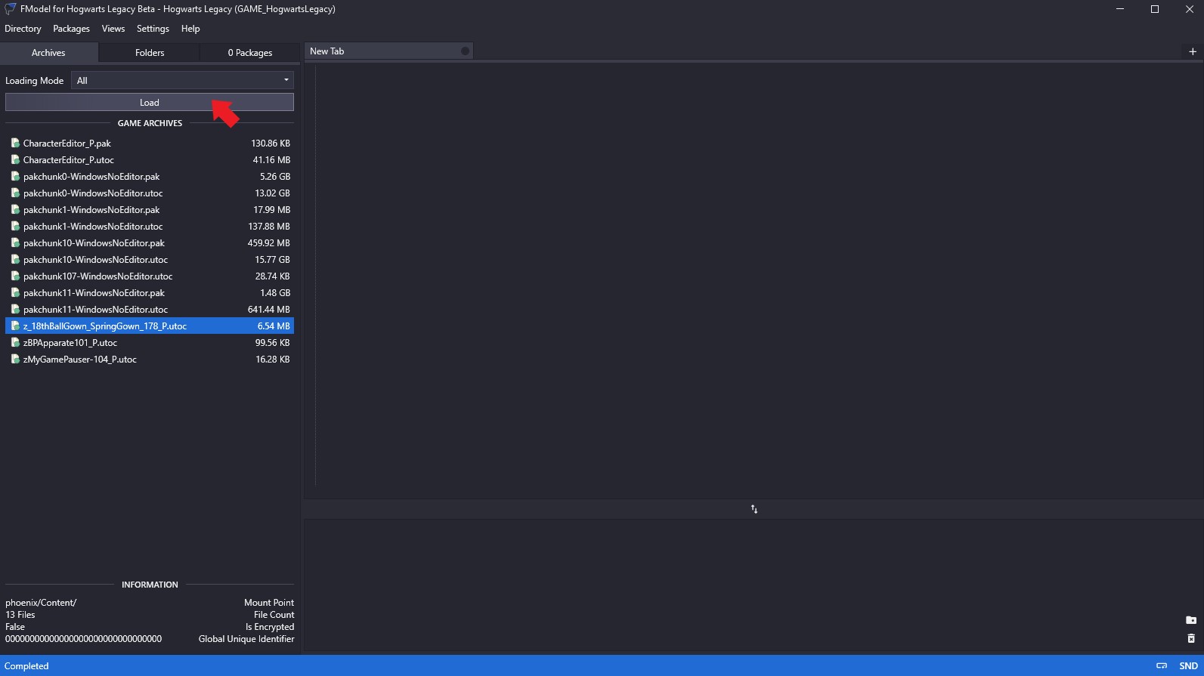This screenshot has height=676, width=1204.
Task: Select the z_18thBallGown_SpringGown_178_P.utoc archive
Action: pos(150,326)
